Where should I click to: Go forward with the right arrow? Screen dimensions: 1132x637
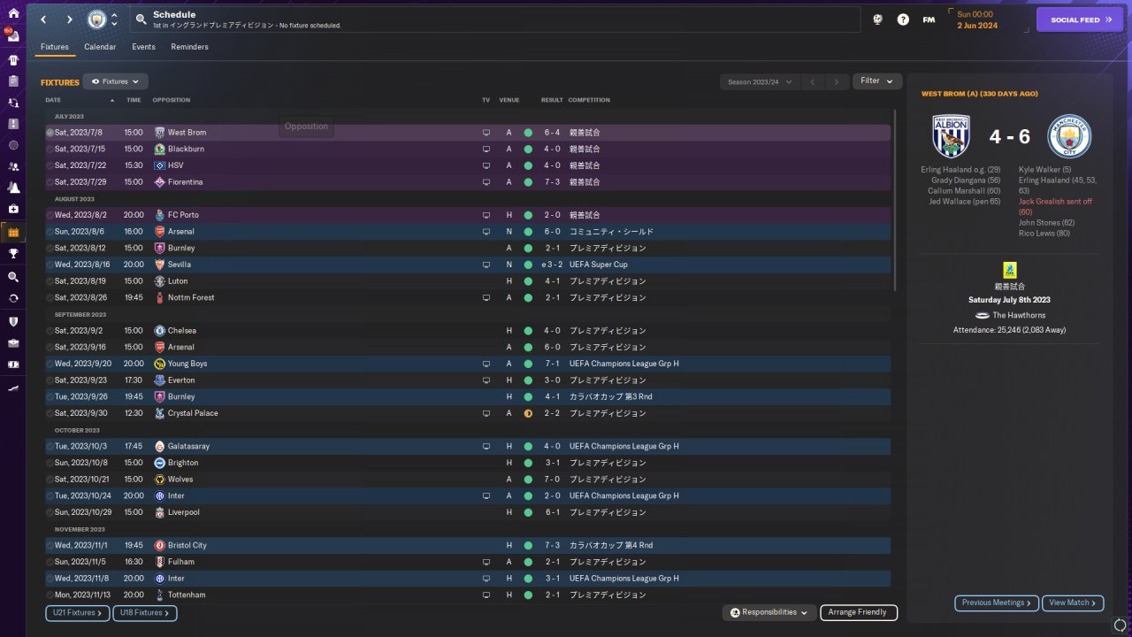tap(70, 19)
